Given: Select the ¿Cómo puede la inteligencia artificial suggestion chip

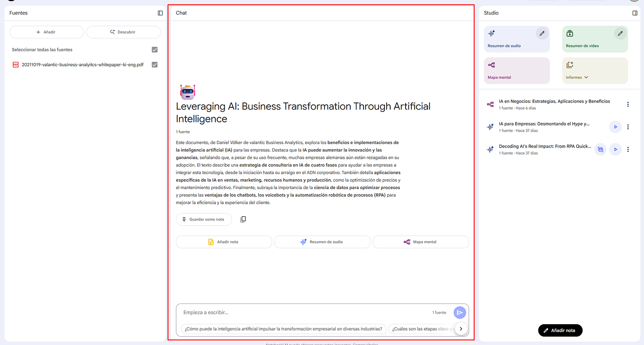Looking at the screenshot, I should pos(284,329).
